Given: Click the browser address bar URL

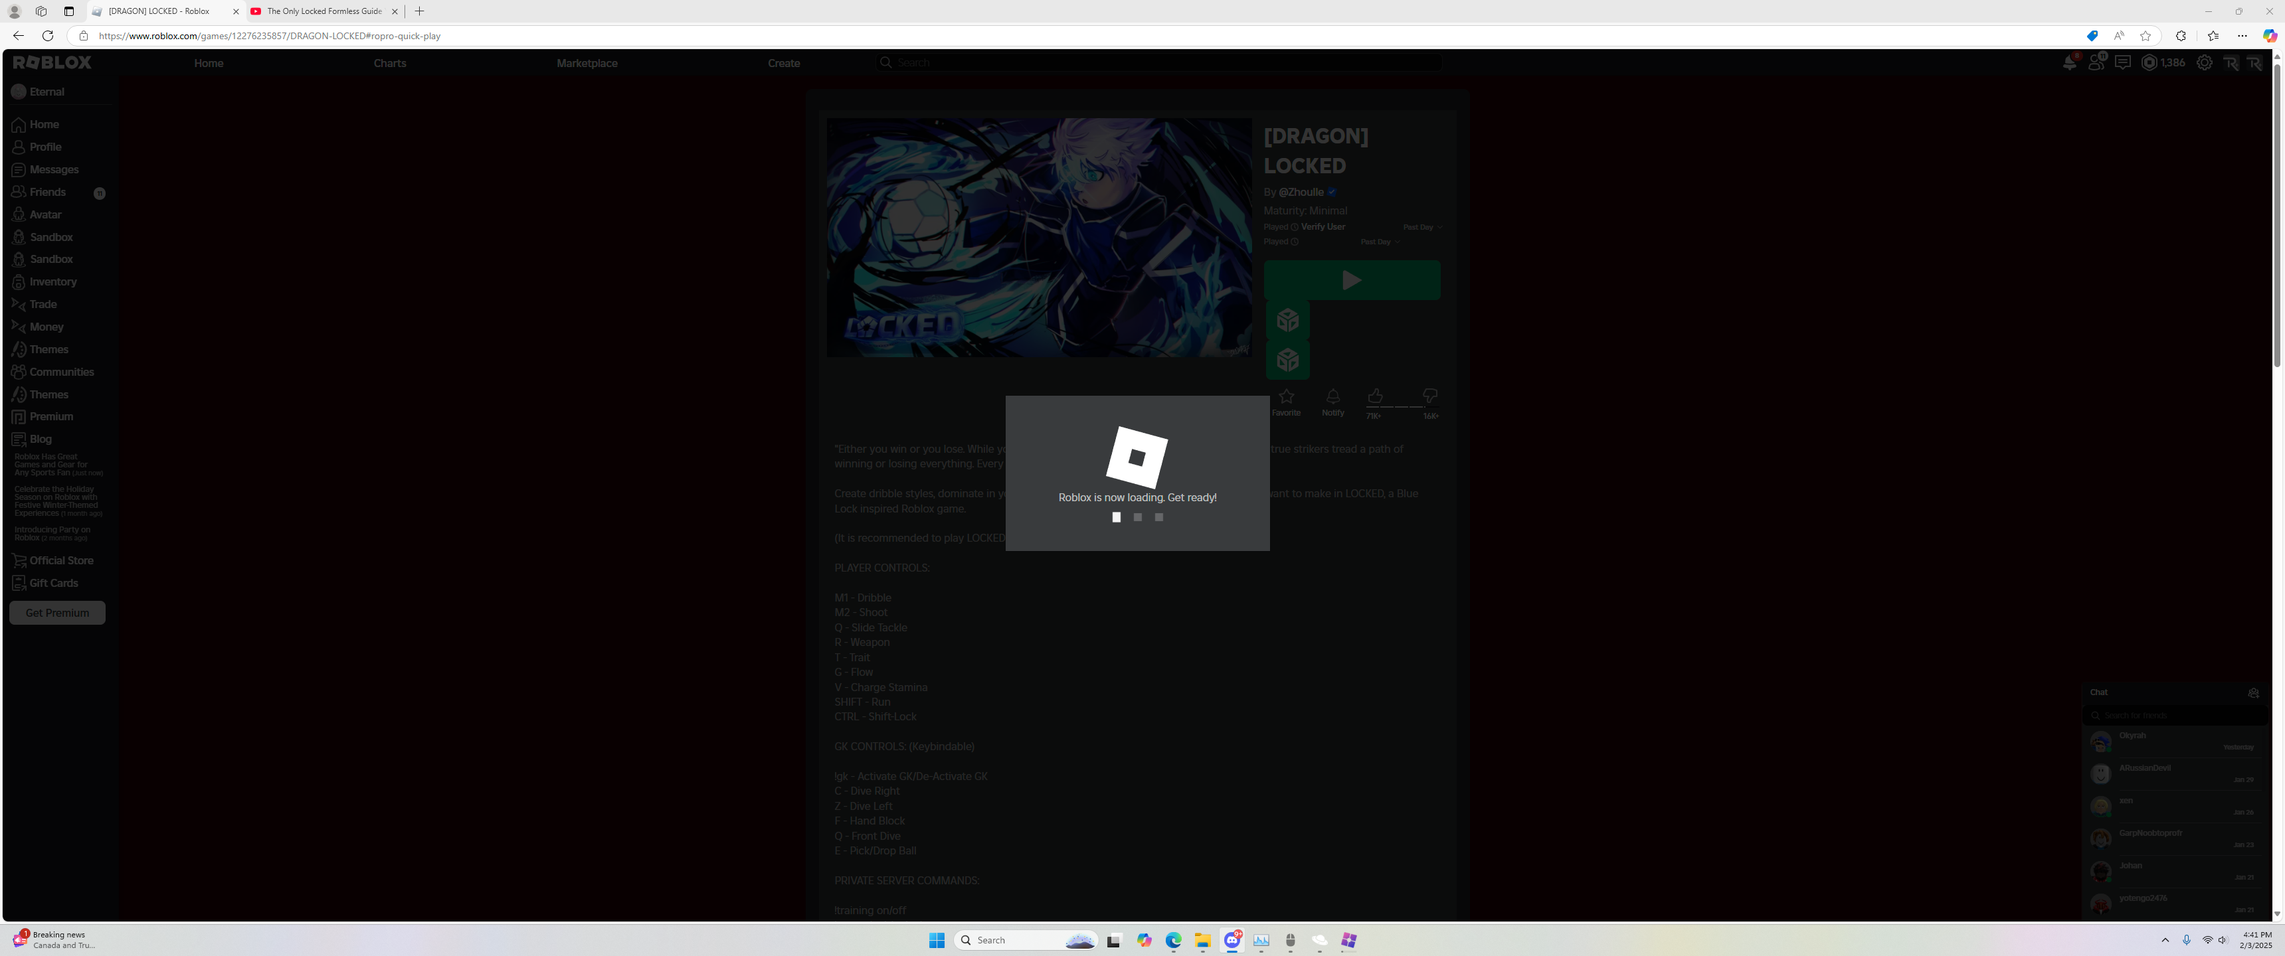Looking at the screenshot, I should (x=270, y=37).
